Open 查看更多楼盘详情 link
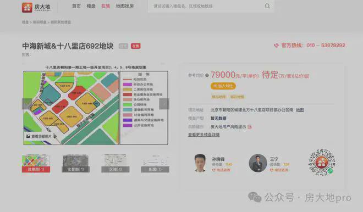 pyautogui.click(x=204, y=135)
